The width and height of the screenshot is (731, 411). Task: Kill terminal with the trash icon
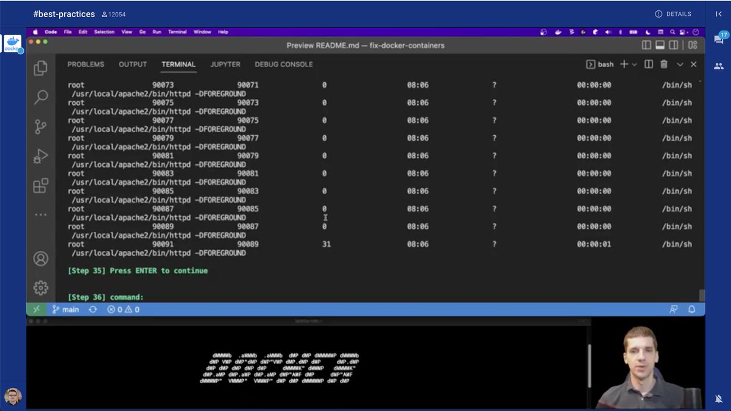(x=664, y=64)
